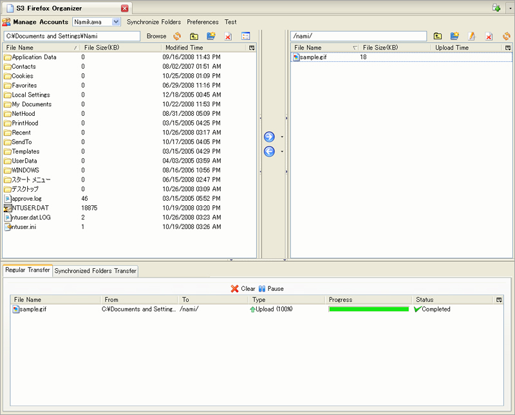Open local pane view options icon
This screenshot has width=515, height=415.
click(x=245, y=36)
